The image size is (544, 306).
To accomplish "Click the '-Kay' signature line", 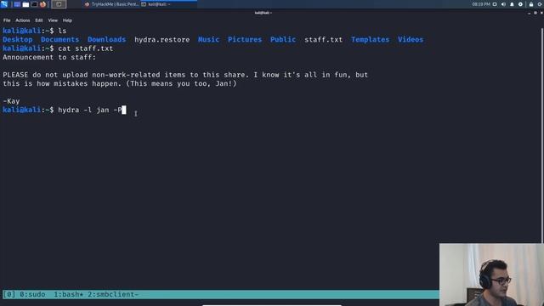I will 11,101.
